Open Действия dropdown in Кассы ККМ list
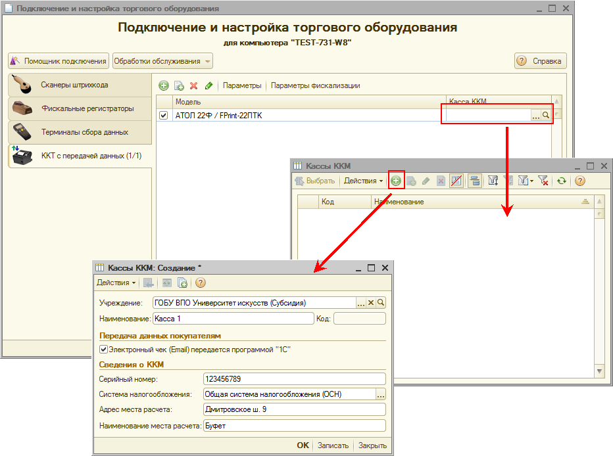This screenshot has height=456, width=613. click(363, 181)
